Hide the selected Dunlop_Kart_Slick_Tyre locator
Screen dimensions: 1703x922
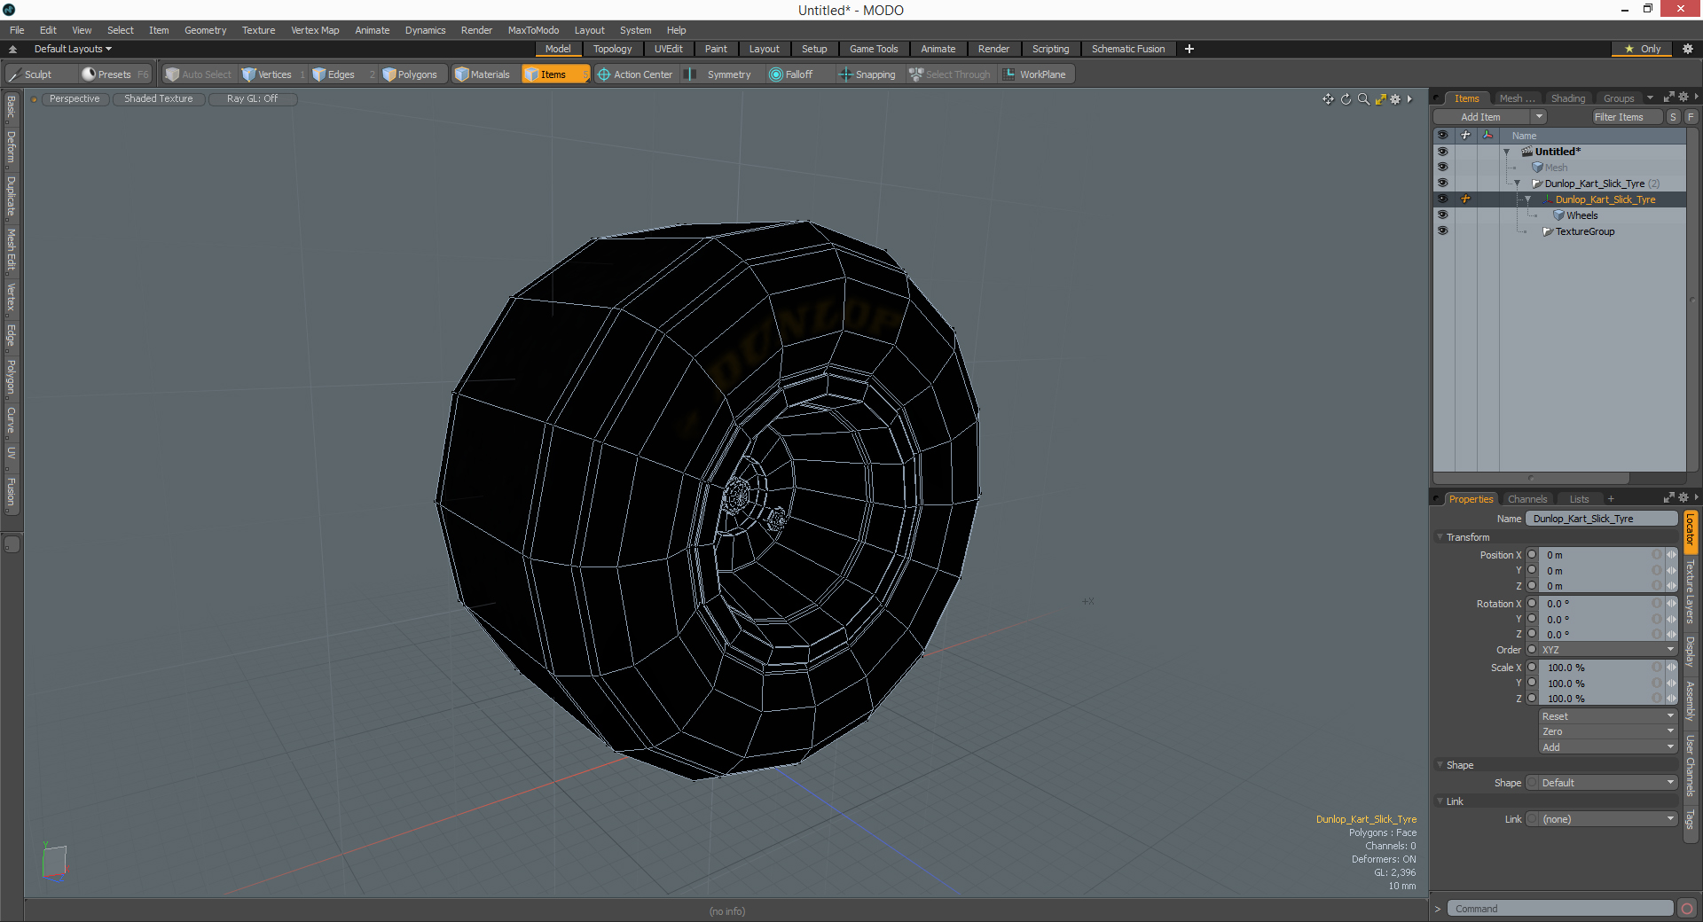point(1443,199)
